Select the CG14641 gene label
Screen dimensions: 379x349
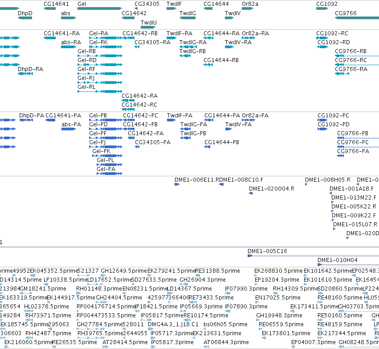[x=56, y=4]
